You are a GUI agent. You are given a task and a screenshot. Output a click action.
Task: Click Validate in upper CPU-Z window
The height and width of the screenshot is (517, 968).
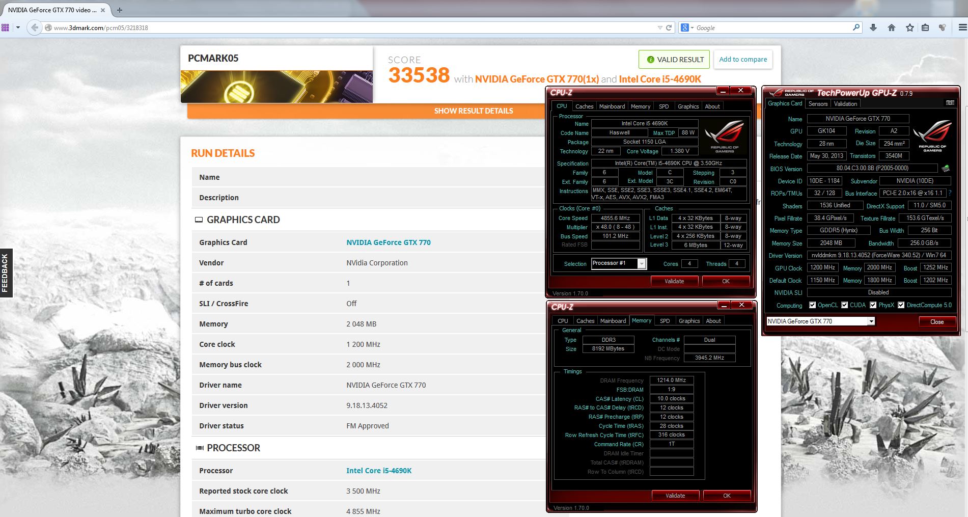tap(674, 281)
